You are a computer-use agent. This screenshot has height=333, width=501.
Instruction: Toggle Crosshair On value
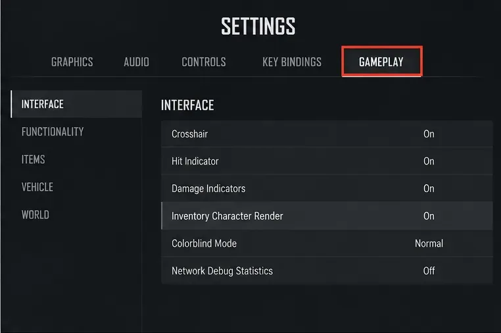tap(429, 134)
